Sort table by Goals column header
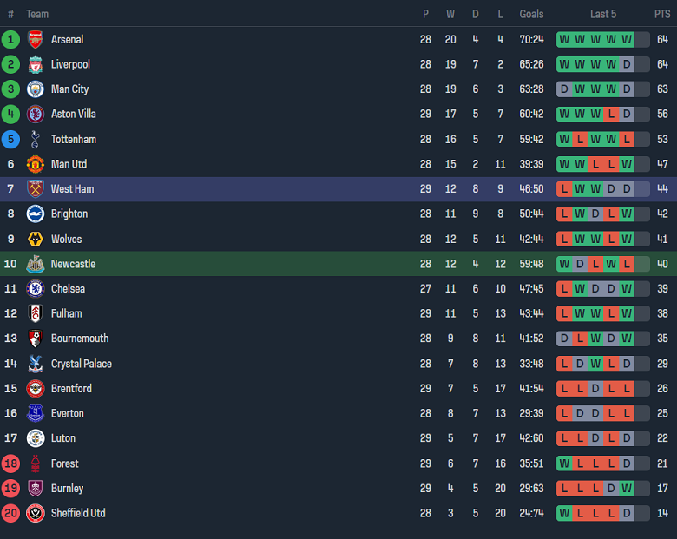 pyautogui.click(x=531, y=14)
